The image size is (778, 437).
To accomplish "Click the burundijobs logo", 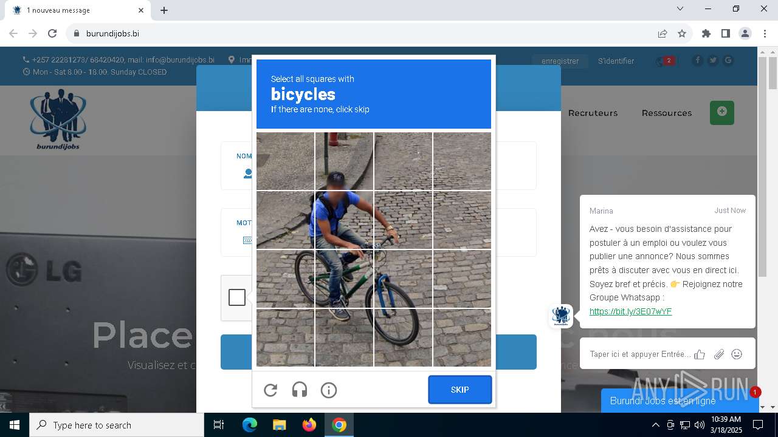I will point(58,120).
